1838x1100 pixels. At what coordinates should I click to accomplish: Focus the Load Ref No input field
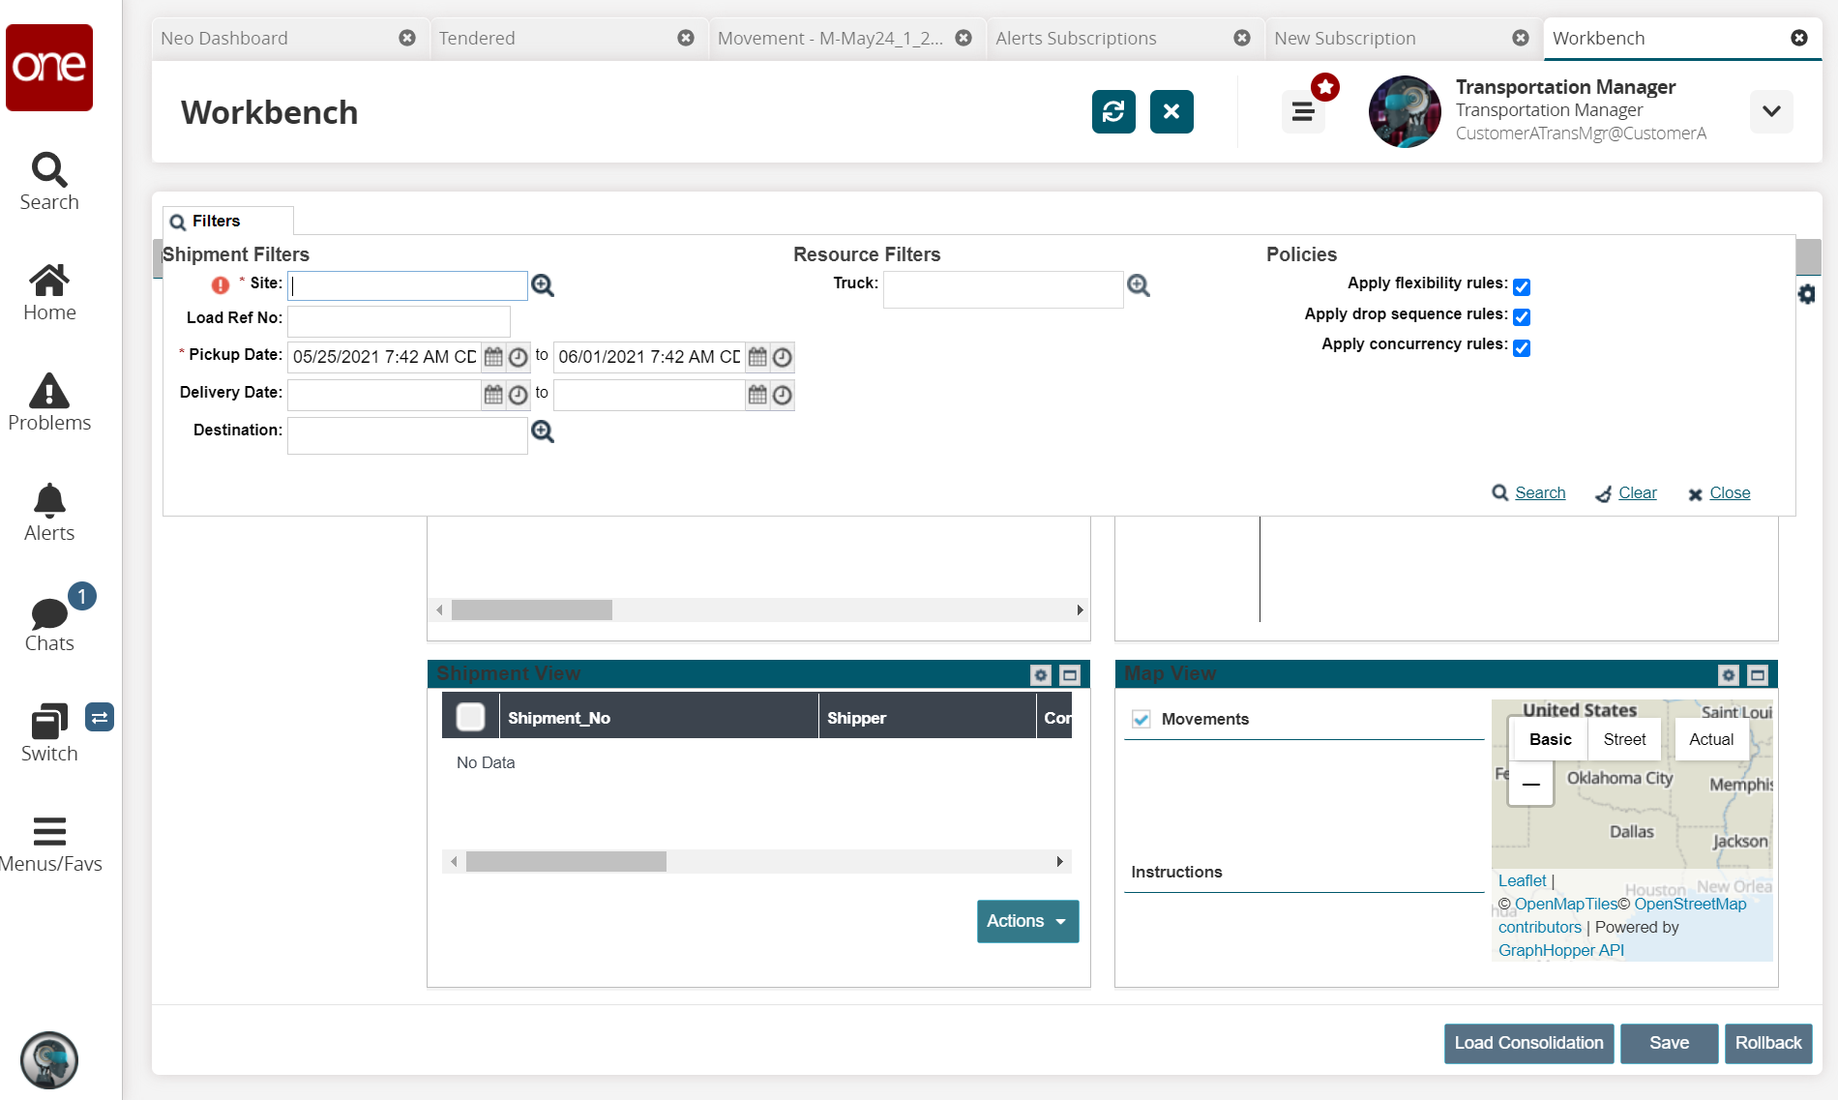(x=399, y=320)
